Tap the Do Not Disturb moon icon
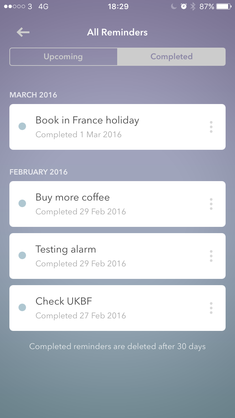The height and width of the screenshot is (418, 235). (x=174, y=6)
